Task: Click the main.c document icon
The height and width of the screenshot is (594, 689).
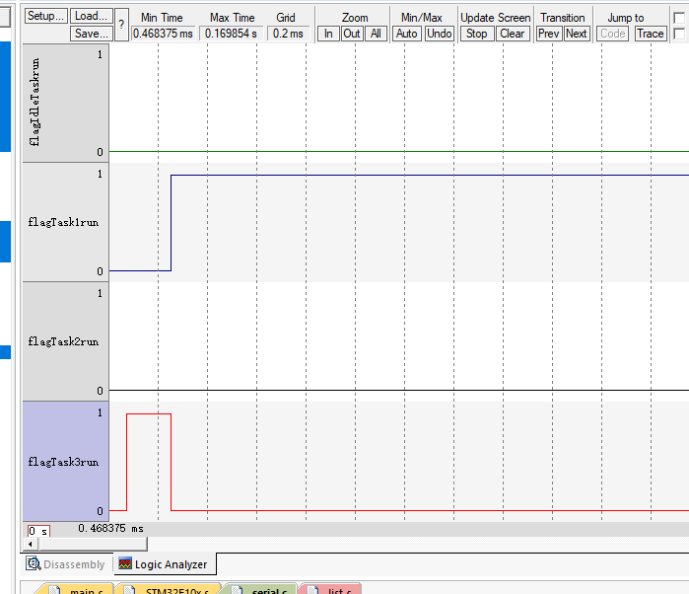Action: [x=54, y=590]
